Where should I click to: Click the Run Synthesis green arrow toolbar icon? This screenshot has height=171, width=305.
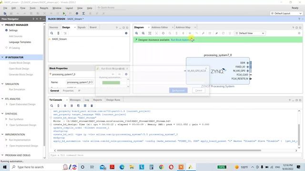(x=64, y=13)
